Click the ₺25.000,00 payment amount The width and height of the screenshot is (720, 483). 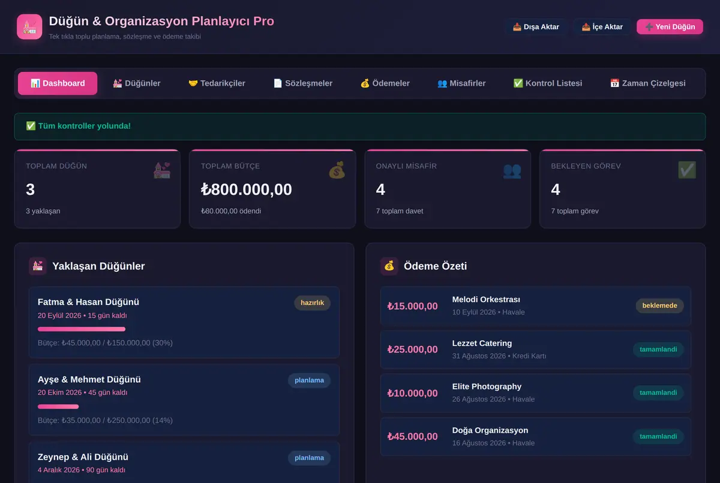point(413,350)
